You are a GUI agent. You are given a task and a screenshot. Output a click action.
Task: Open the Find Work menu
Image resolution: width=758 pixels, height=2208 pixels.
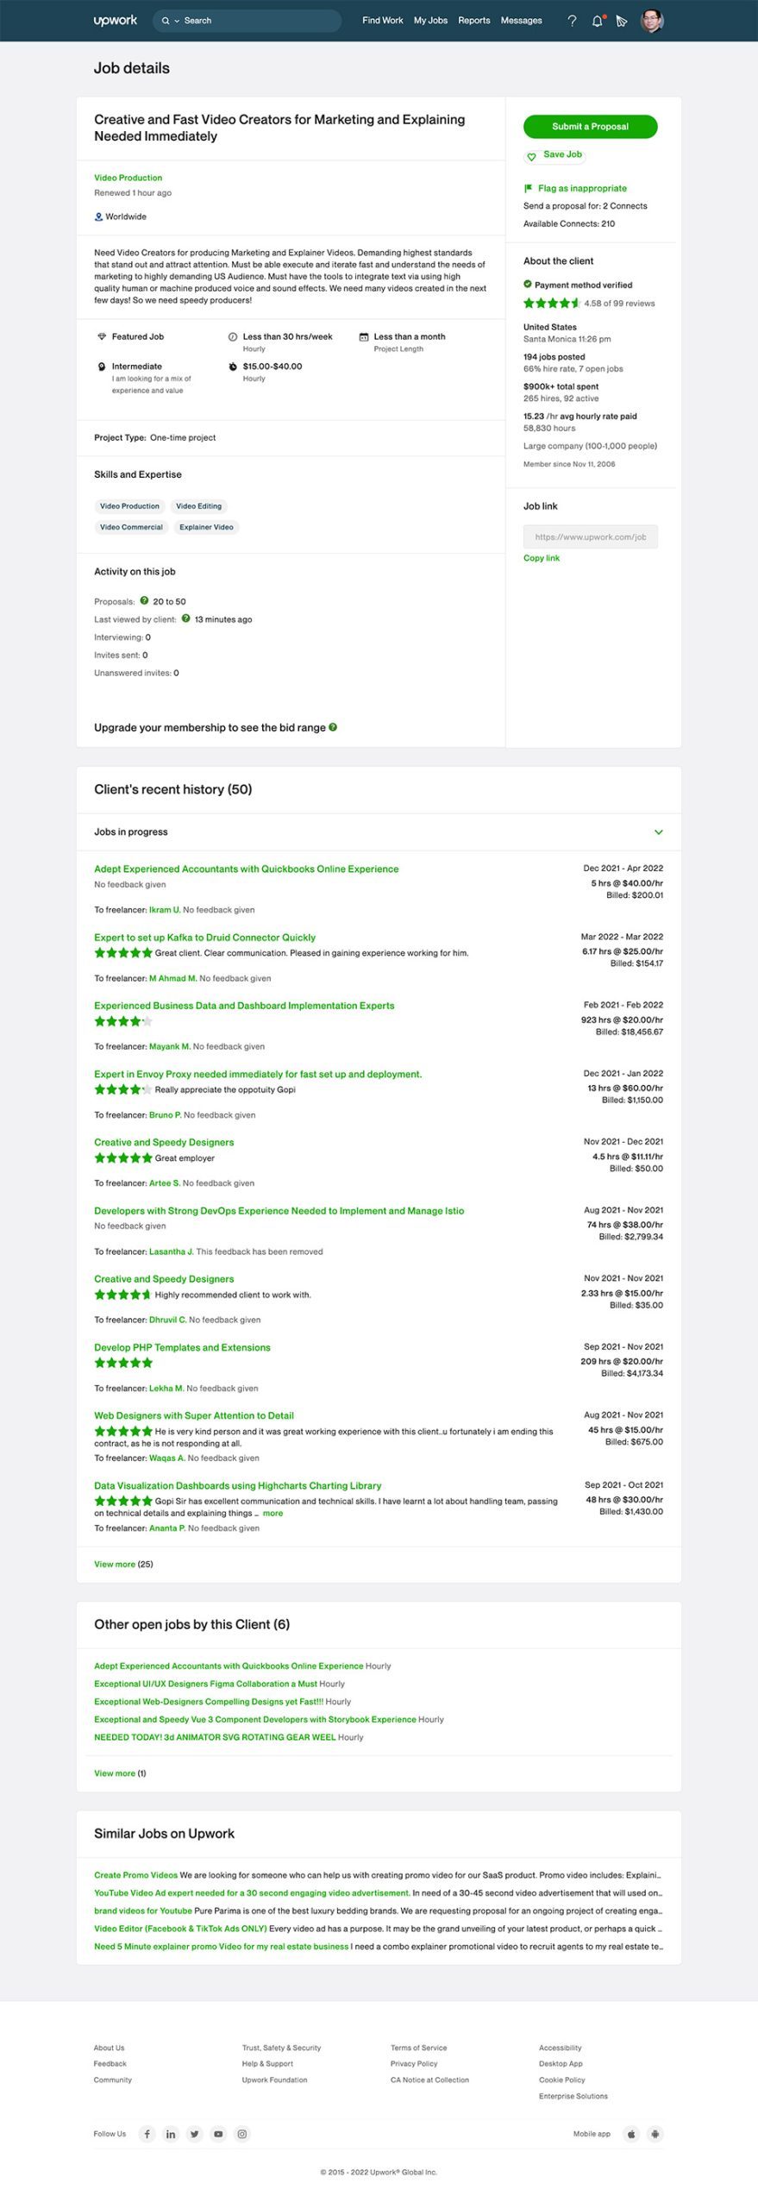[382, 21]
